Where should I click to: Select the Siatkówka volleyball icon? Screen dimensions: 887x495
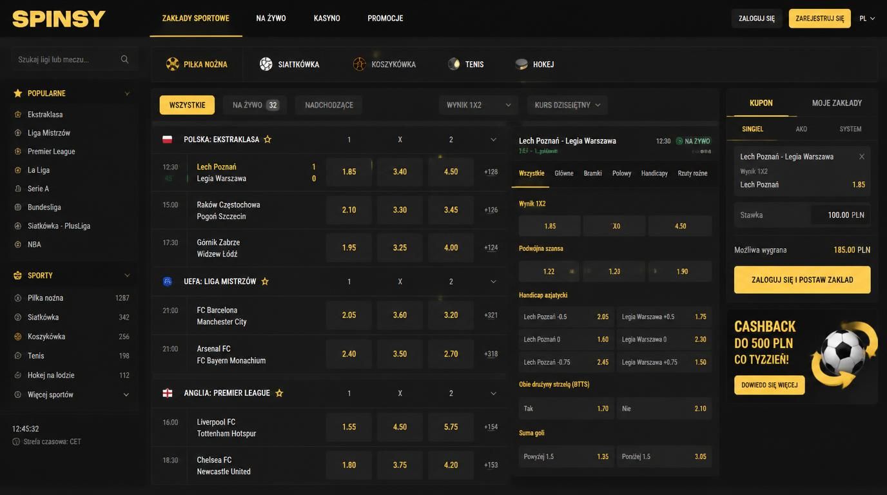pyautogui.click(x=266, y=64)
